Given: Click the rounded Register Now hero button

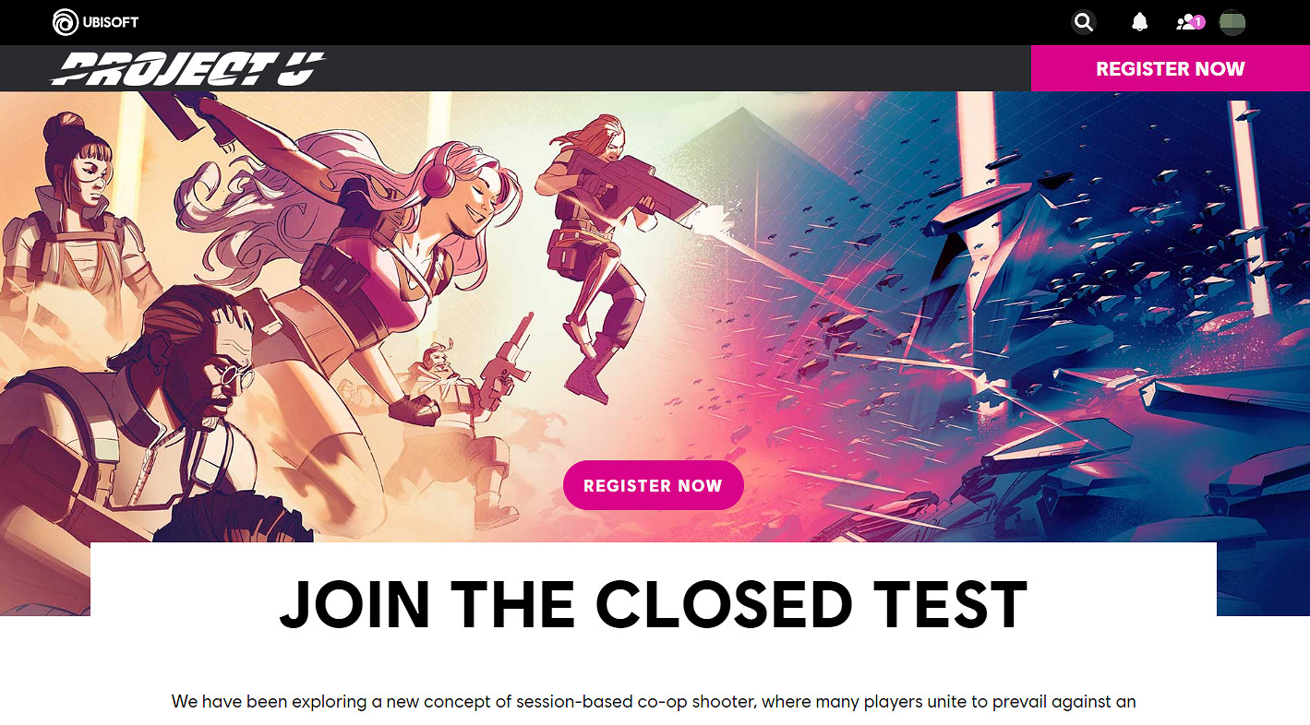Looking at the screenshot, I should (x=653, y=485).
